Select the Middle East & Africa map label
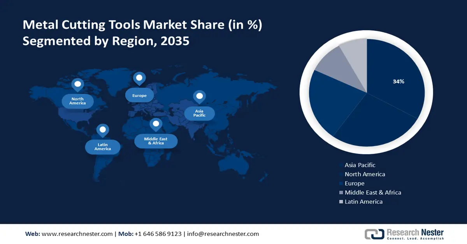 [156, 141]
